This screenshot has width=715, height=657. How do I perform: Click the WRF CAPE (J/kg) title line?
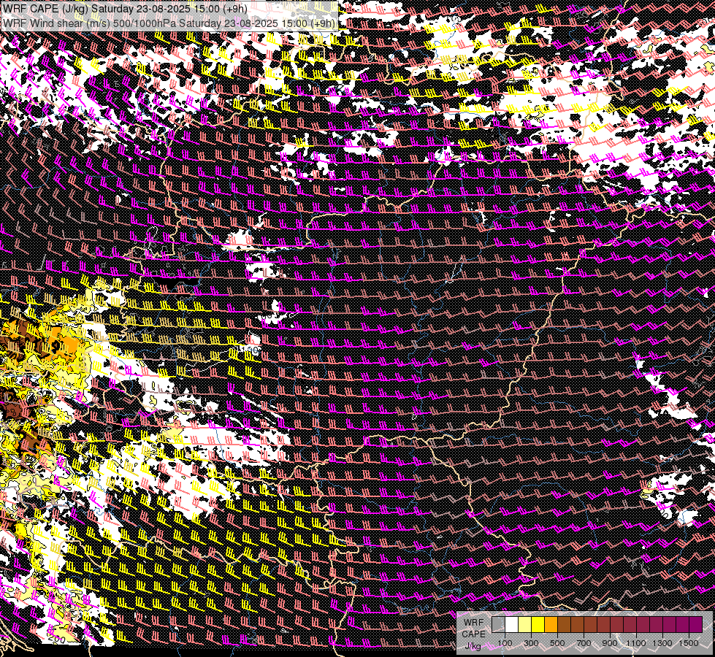pyautogui.click(x=125, y=9)
